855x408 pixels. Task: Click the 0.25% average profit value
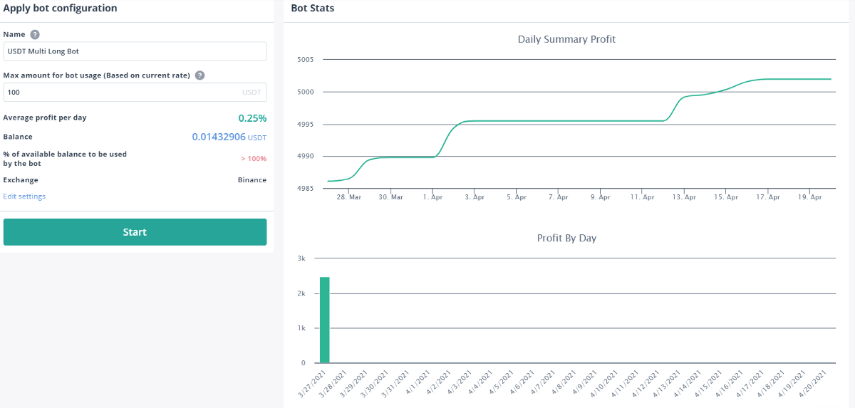point(252,118)
